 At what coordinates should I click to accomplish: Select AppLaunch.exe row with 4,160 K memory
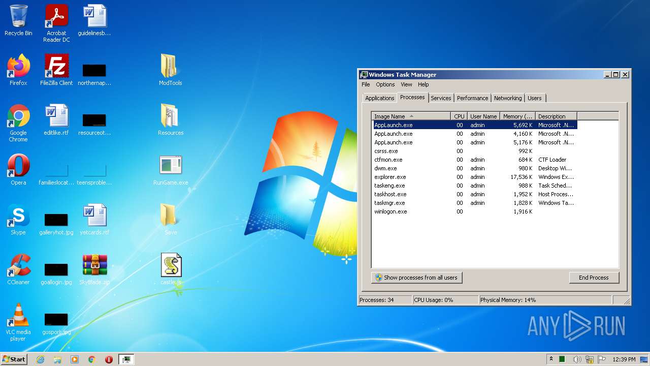(x=474, y=134)
